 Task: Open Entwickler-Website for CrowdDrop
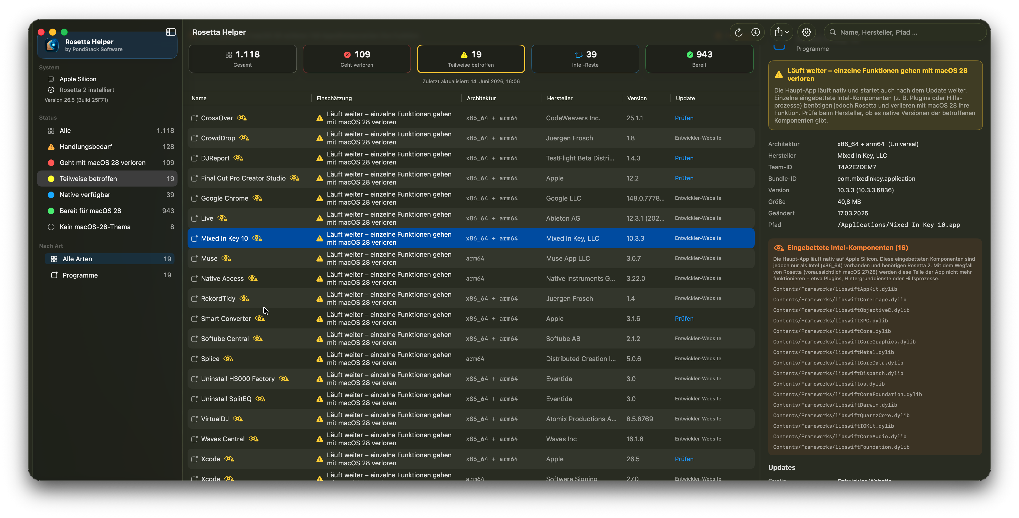[698, 138]
